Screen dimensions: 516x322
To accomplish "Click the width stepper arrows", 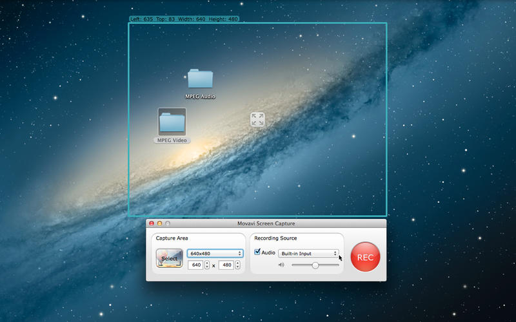I will (206, 265).
